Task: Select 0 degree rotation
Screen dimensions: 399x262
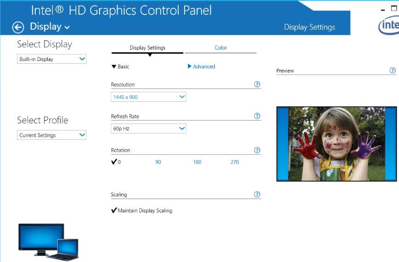Action: 116,162
